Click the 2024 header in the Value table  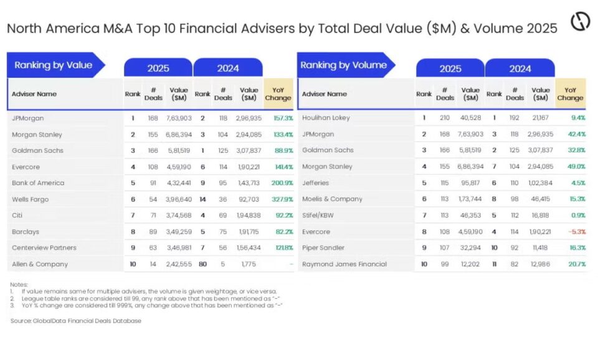pos(228,68)
